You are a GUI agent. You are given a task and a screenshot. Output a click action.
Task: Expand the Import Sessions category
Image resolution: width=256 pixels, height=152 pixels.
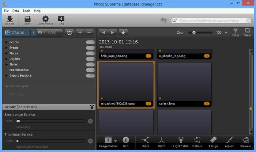[x=6, y=76]
